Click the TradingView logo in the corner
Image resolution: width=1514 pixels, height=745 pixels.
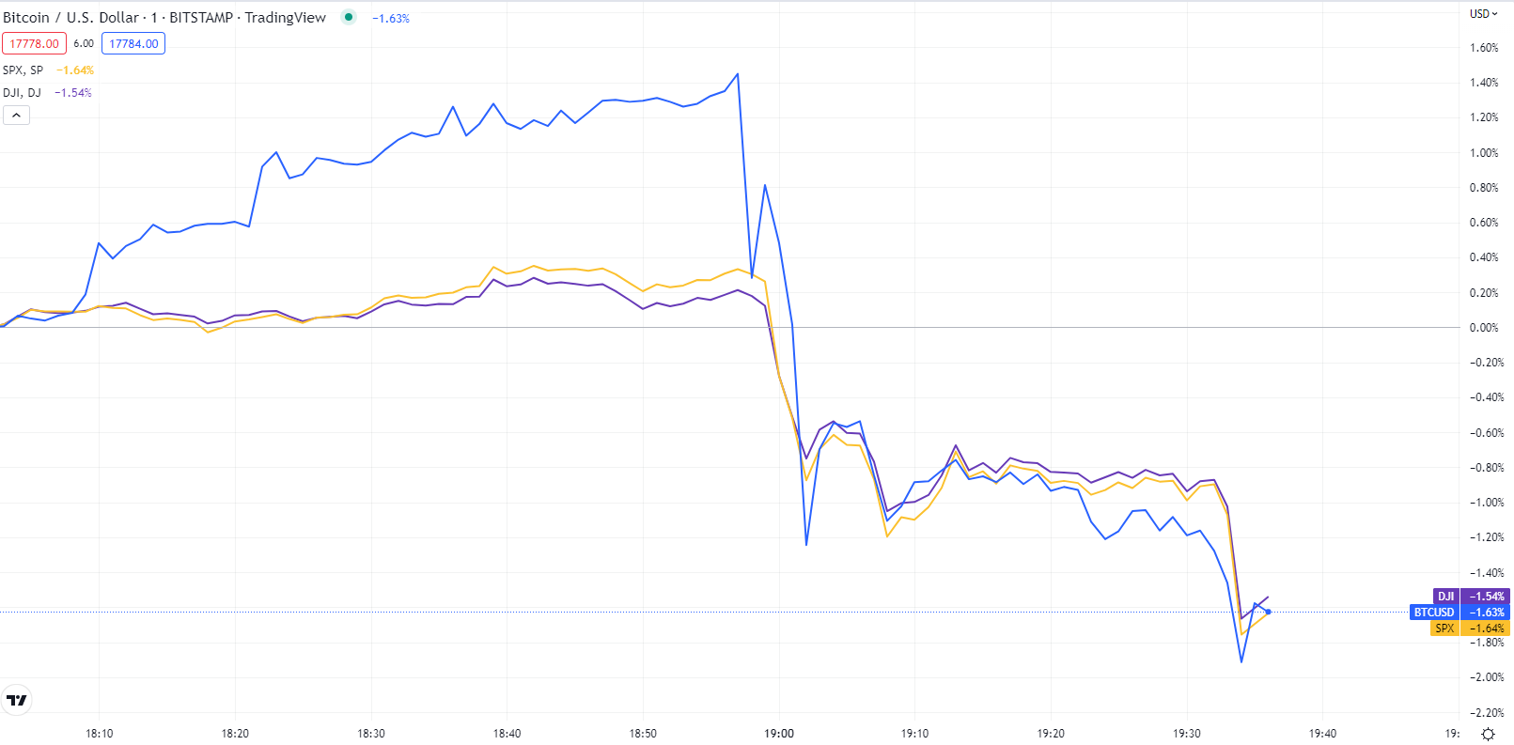click(17, 700)
